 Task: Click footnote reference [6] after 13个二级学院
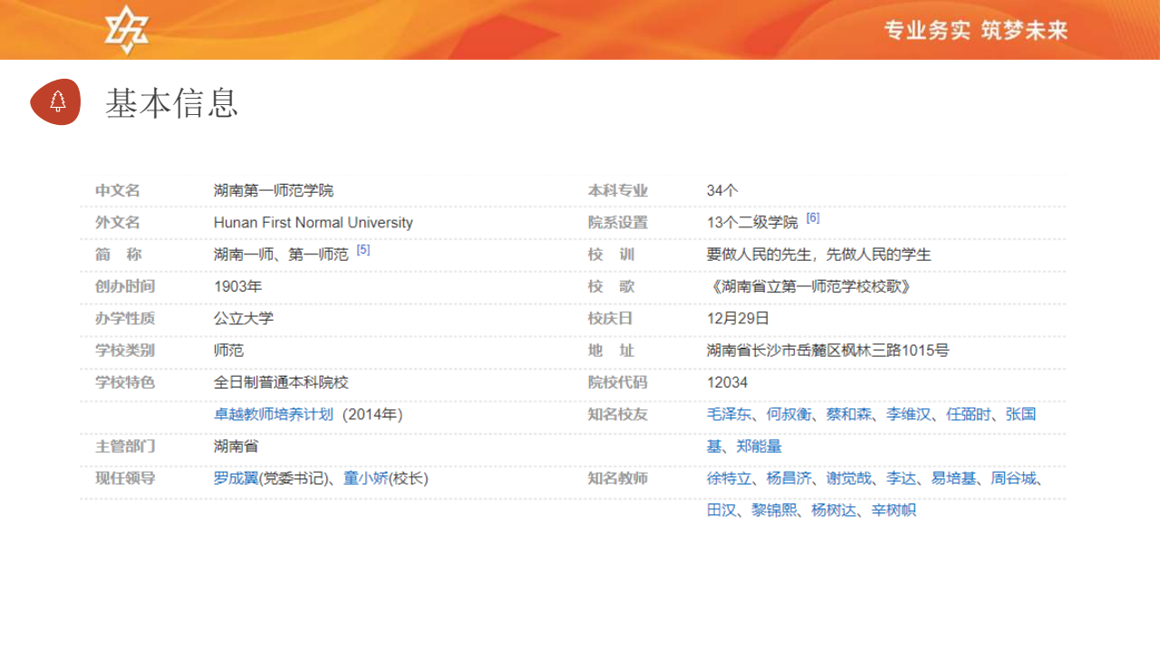(813, 218)
